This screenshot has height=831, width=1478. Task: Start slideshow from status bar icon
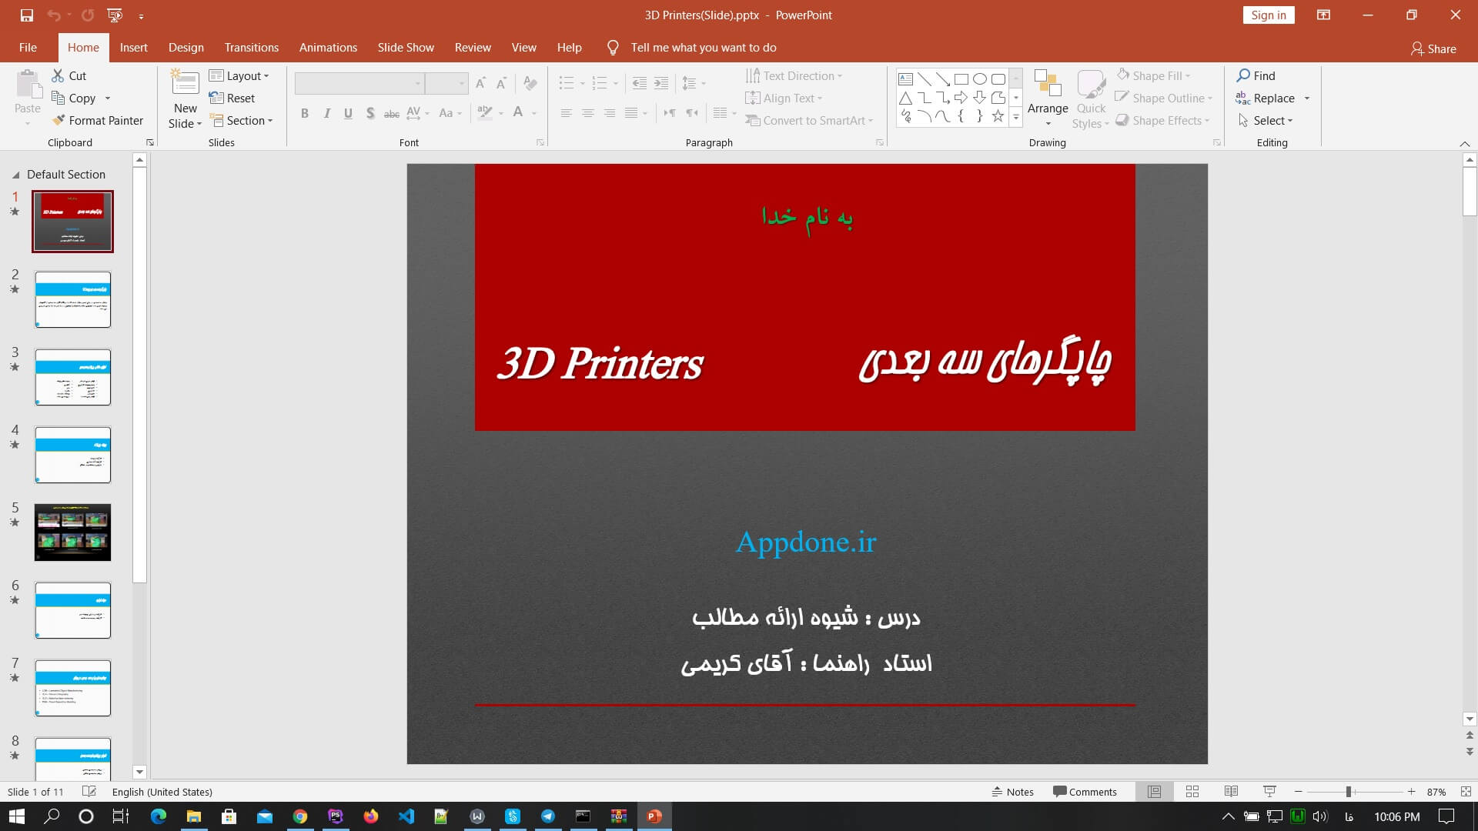1269,792
